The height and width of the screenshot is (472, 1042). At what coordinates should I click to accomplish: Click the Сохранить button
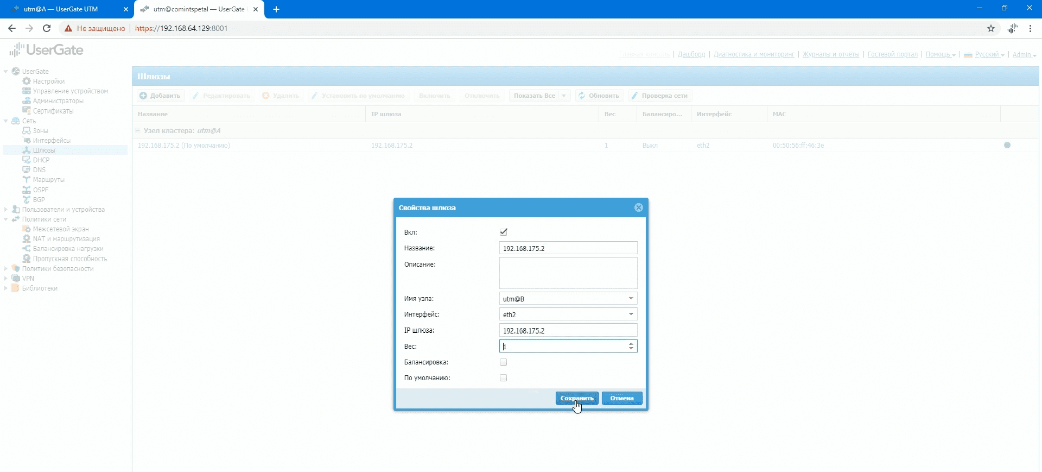point(577,398)
